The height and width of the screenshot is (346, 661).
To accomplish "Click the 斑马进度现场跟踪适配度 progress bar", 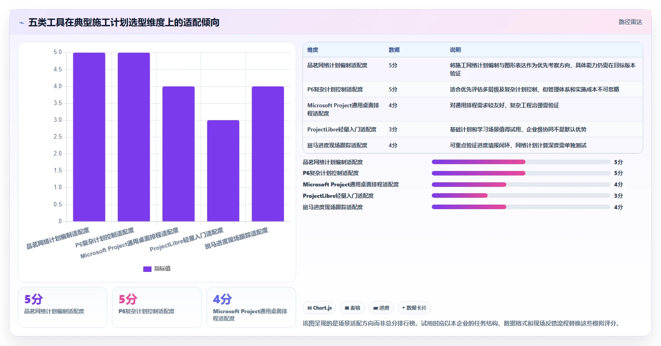I will pyautogui.click(x=521, y=207).
